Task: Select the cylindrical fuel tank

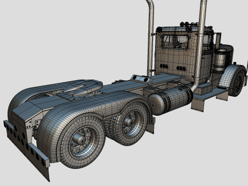Action: click(170, 100)
